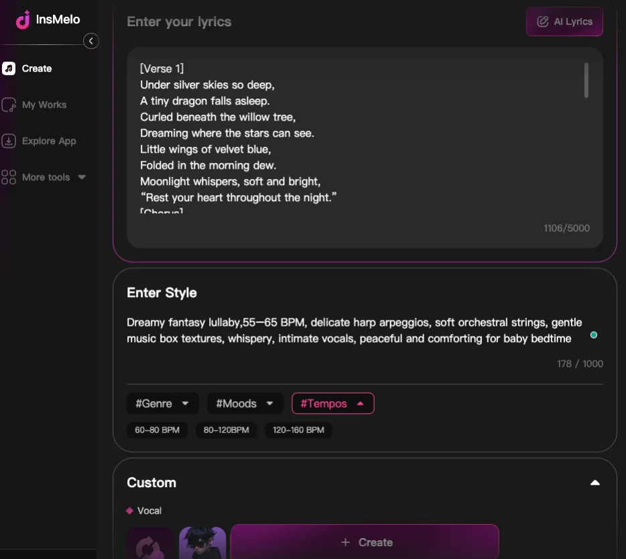626x559 pixels.
Task: Click the InsMelo brand name
Action: click(x=58, y=19)
